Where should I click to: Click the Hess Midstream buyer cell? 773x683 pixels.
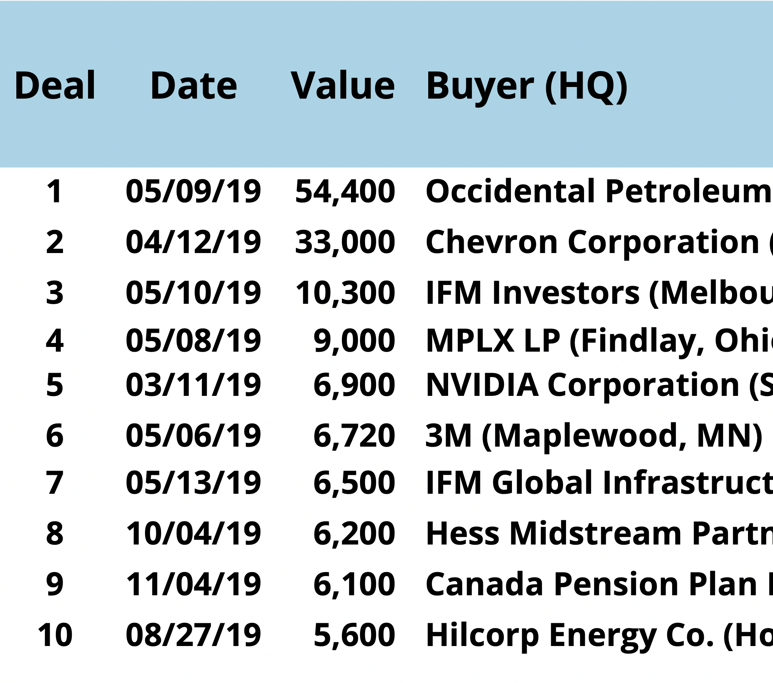(x=598, y=534)
